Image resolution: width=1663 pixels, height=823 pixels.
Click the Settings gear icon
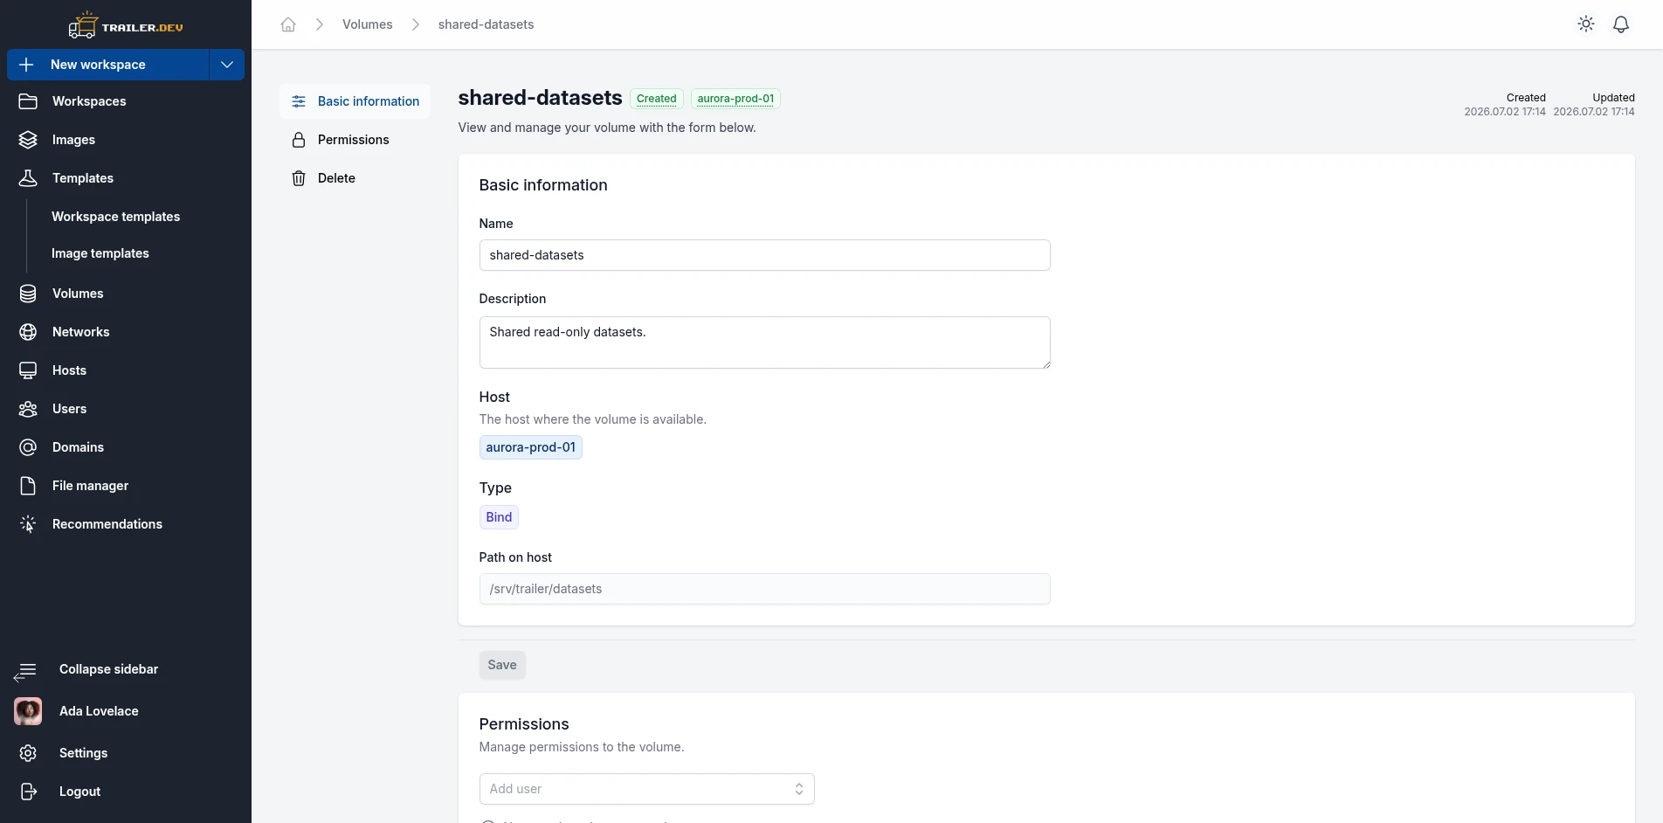pos(28,753)
